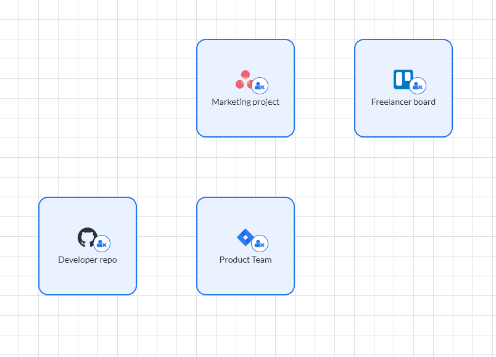Select the 'Product Team' label text
Screen dimensions: 496x357
[246, 260]
